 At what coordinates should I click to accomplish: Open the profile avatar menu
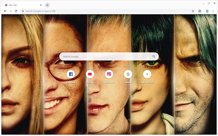click(207, 11)
